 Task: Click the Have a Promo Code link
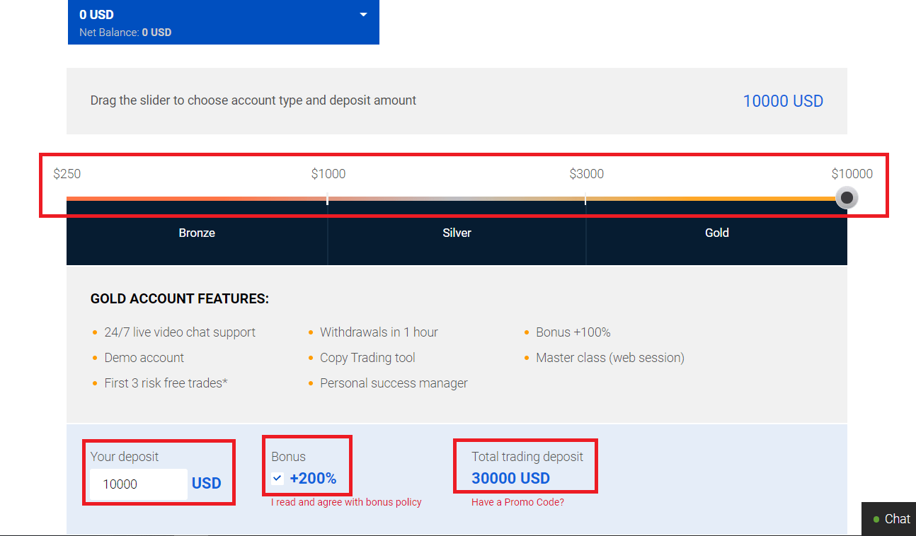[x=517, y=502]
